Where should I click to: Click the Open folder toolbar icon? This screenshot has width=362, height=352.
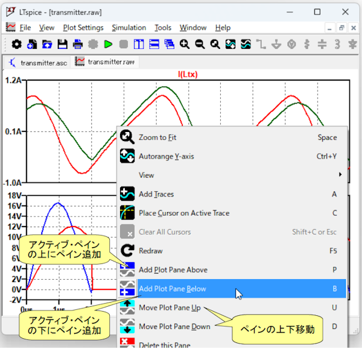point(47,44)
